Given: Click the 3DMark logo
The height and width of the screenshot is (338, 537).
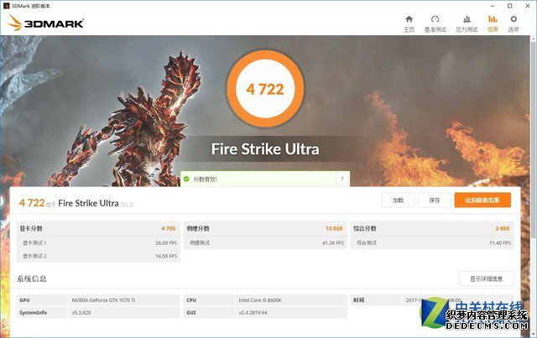Looking at the screenshot, I should [x=46, y=23].
